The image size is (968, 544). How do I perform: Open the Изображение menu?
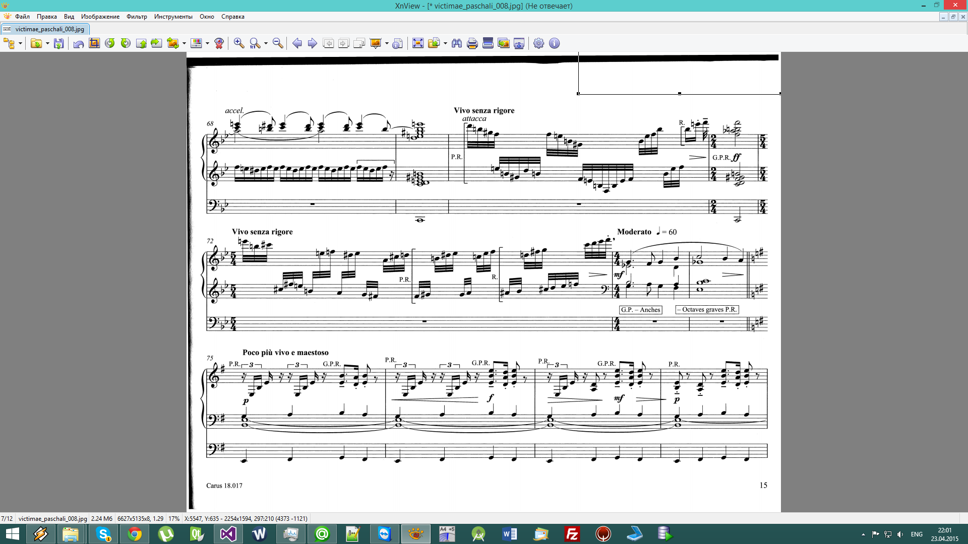(100, 17)
